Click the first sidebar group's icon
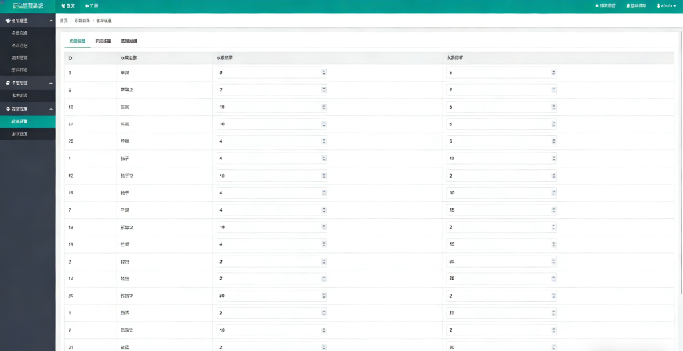Image resolution: width=683 pixels, height=351 pixels. click(x=7, y=21)
